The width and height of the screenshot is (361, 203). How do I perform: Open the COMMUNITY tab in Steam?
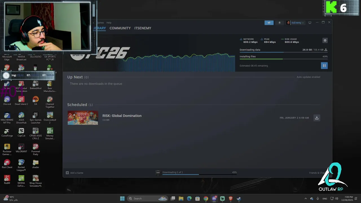(x=120, y=28)
